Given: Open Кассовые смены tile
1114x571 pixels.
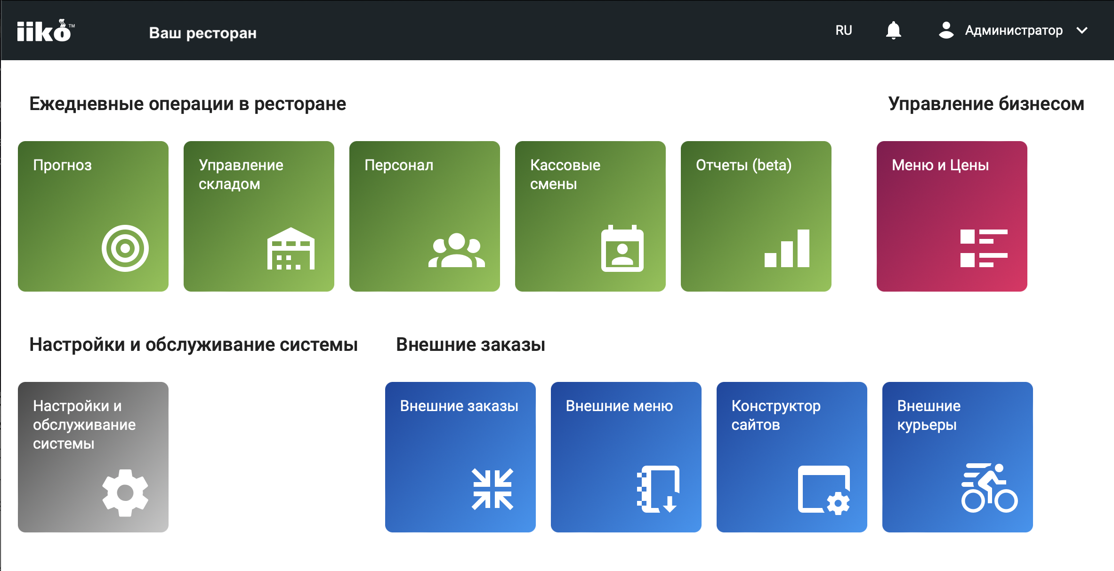Looking at the screenshot, I should coord(590,215).
